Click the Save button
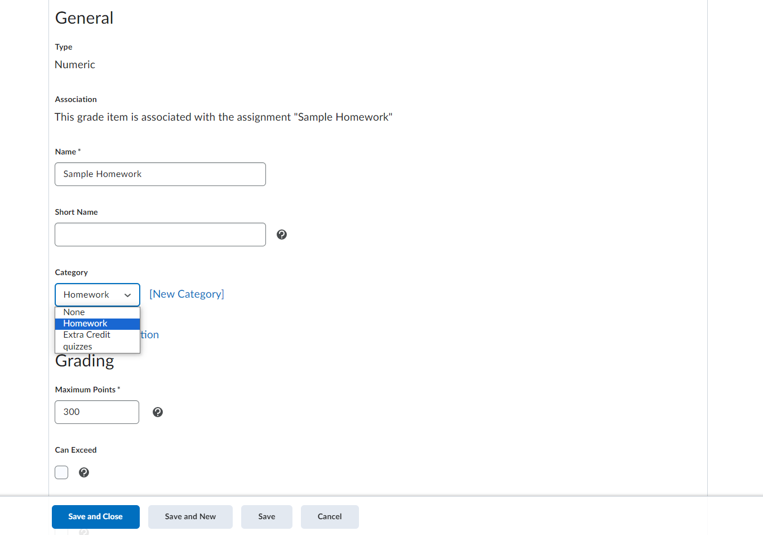 tap(267, 516)
